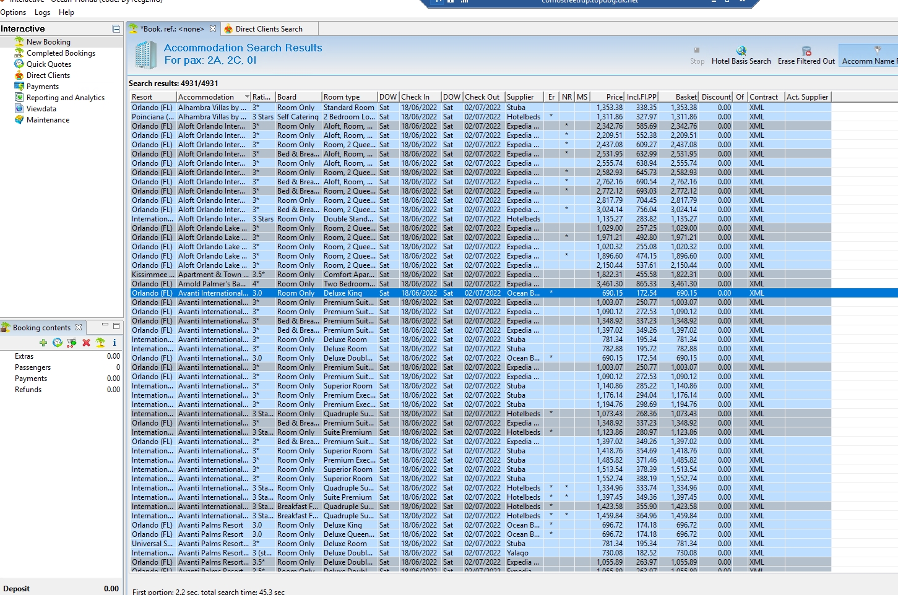Click the Deluxe Queen... room type cell
The image size is (898, 595).
click(349, 534)
